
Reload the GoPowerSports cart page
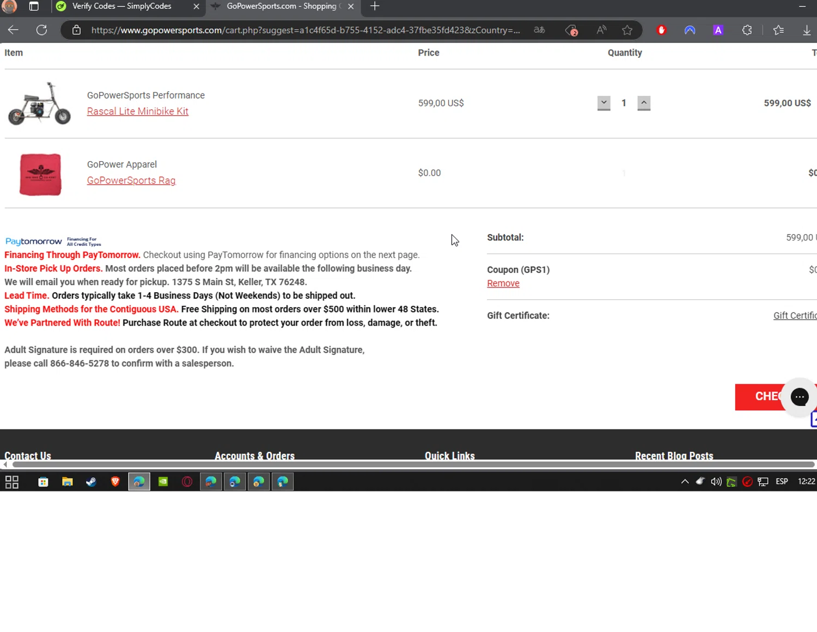(x=41, y=30)
